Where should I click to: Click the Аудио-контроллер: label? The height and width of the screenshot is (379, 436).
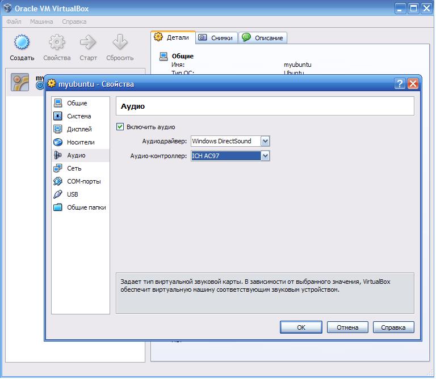tap(158, 156)
